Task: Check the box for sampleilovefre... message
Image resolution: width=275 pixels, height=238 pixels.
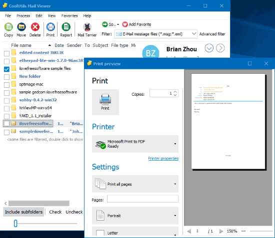Action: [6, 132]
